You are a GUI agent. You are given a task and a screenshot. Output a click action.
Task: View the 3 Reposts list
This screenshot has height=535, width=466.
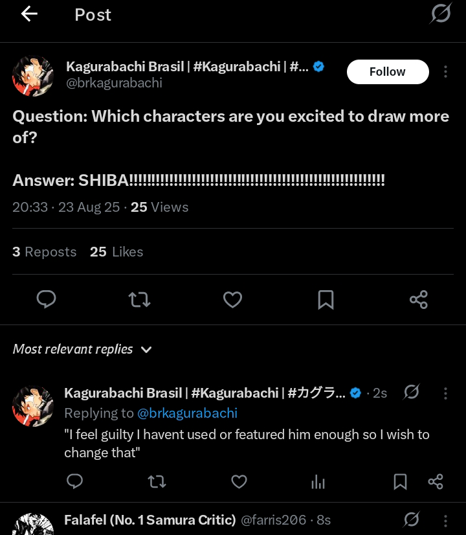(44, 252)
